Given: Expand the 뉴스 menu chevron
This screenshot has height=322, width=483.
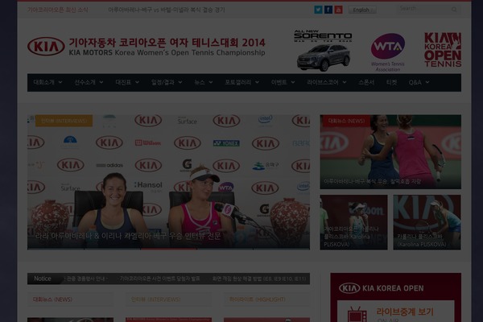Looking at the screenshot, I should [x=211, y=82].
